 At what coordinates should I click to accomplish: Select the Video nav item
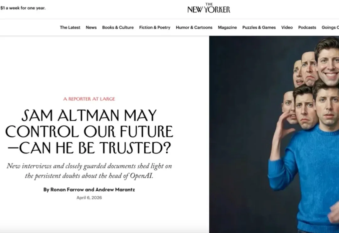click(x=287, y=27)
